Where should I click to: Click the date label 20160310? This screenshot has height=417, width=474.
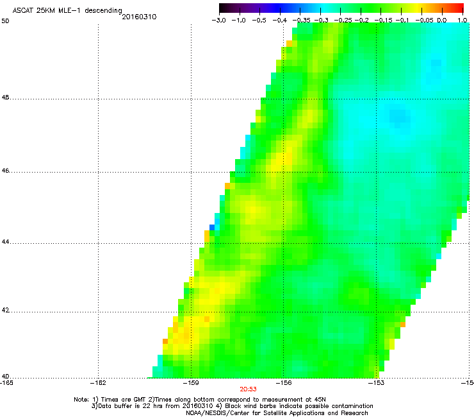(x=139, y=17)
